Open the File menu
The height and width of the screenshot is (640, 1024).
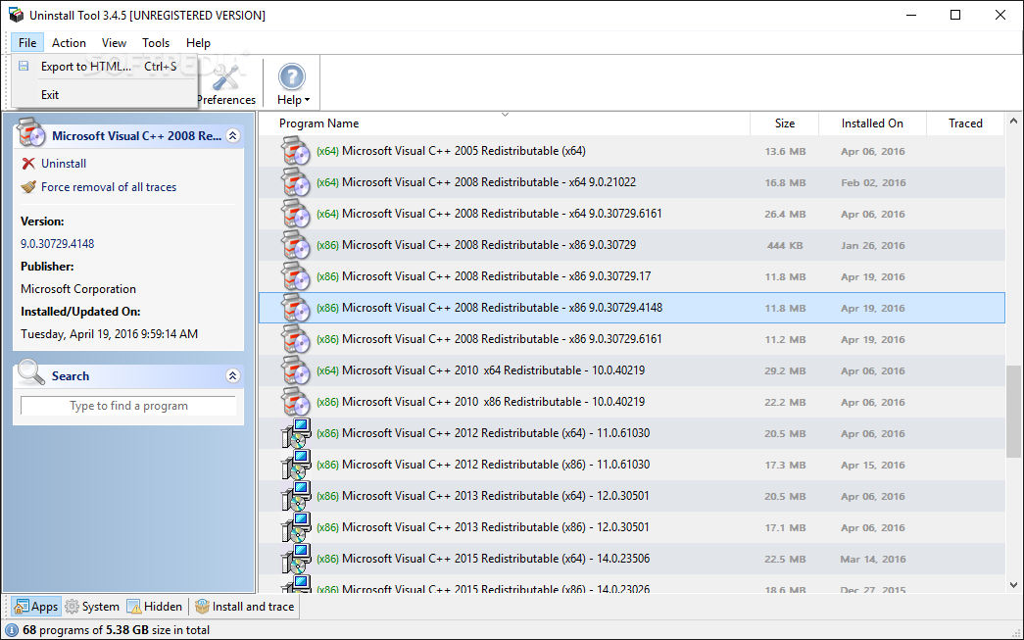[27, 42]
